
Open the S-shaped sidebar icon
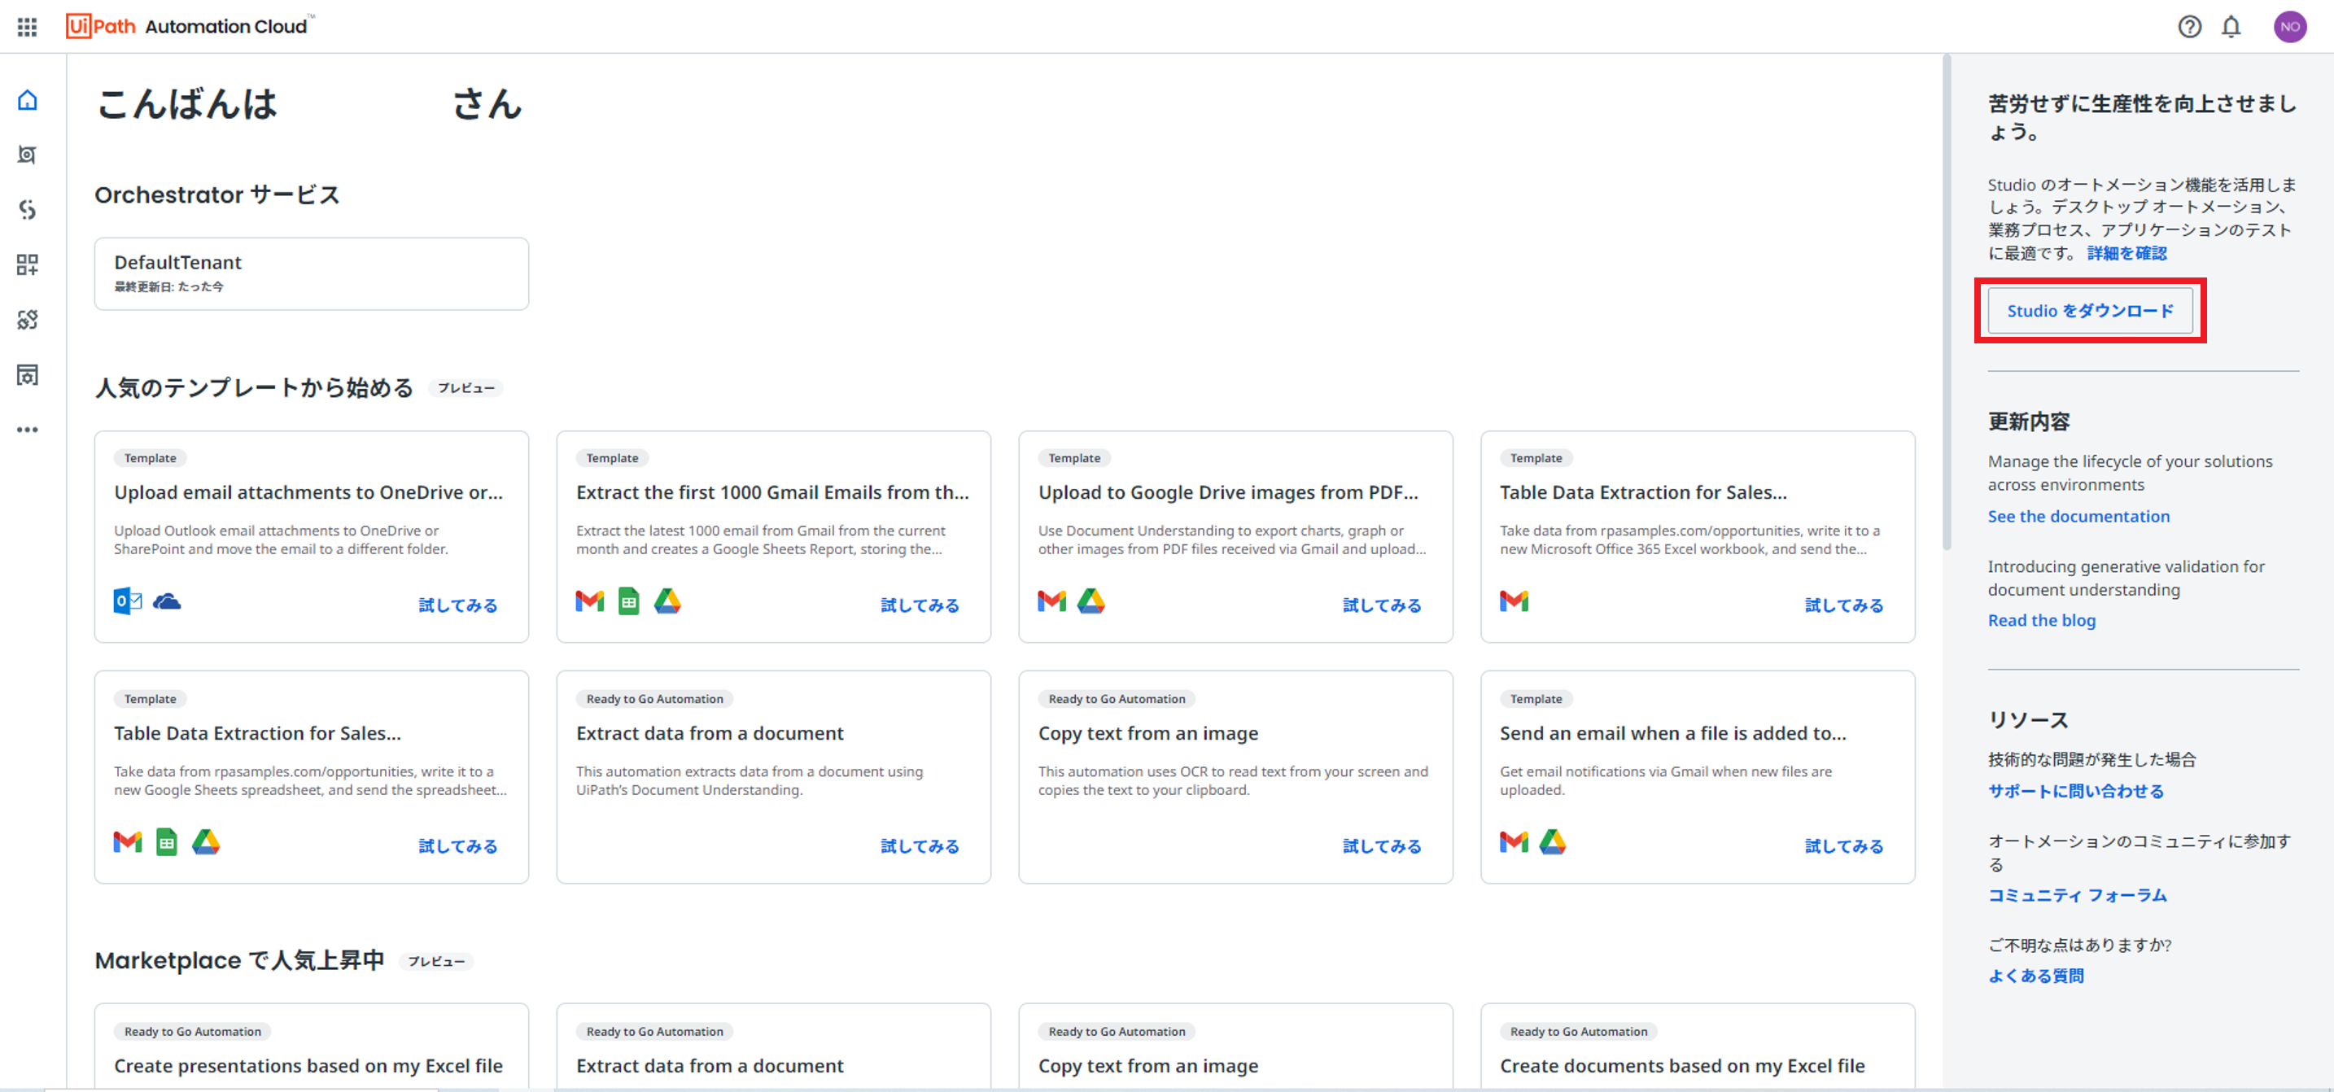pyautogui.click(x=28, y=210)
